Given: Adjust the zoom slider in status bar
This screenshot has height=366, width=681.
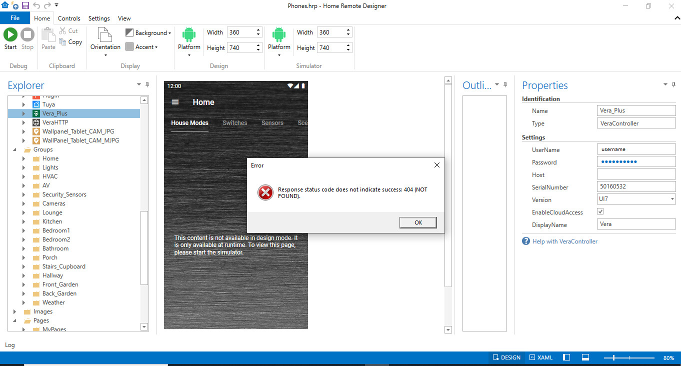Looking at the screenshot, I should [x=614, y=358].
